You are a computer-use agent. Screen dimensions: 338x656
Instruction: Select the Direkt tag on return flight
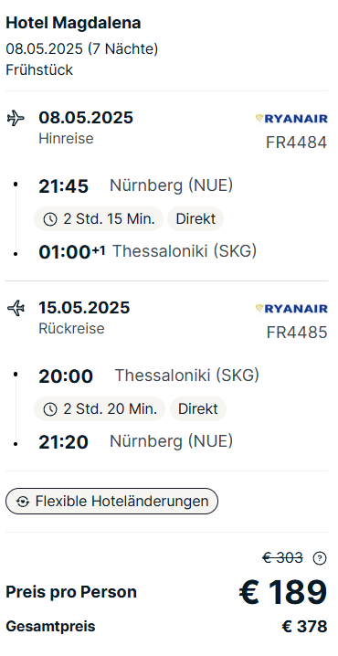coord(198,408)
